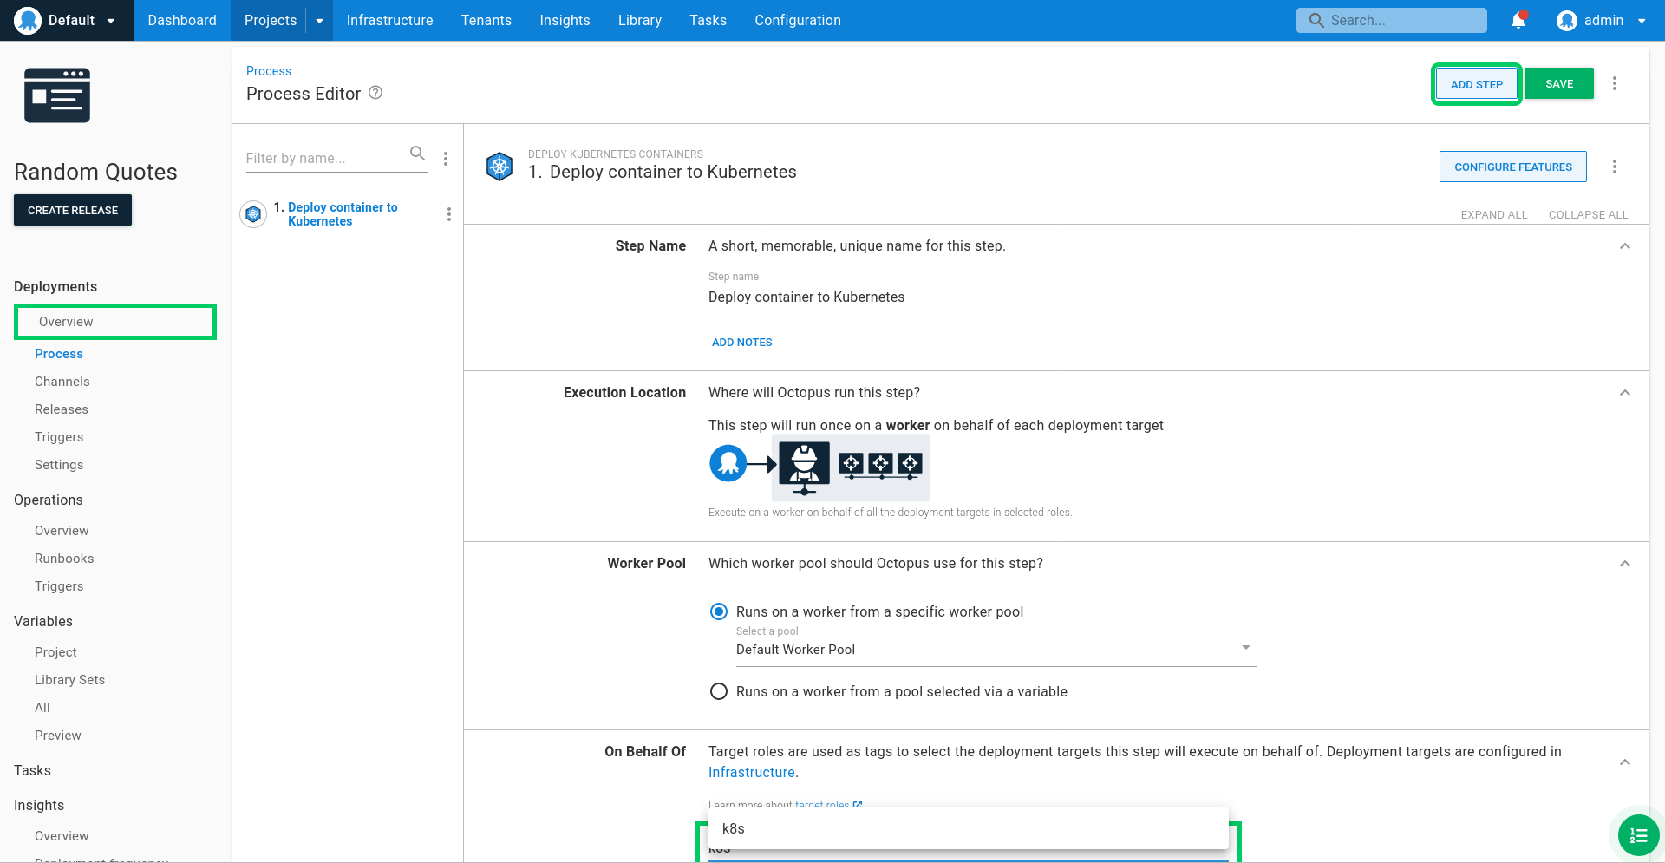This screenshot has width=1665, height=863.
Task: Click the Random Quotes project logo
Action: [x=57, y=95]
